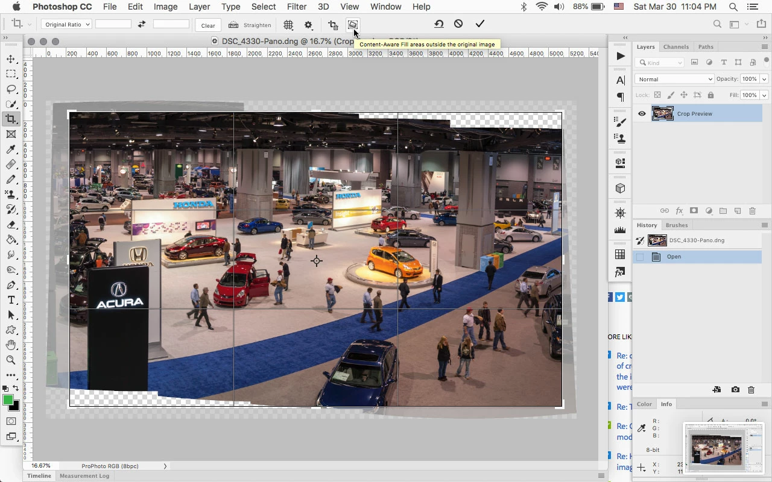Open the Normal blend mode dropdown
Image resolution: width=772 pixels, height=482 pixels.
pos(674,79)
